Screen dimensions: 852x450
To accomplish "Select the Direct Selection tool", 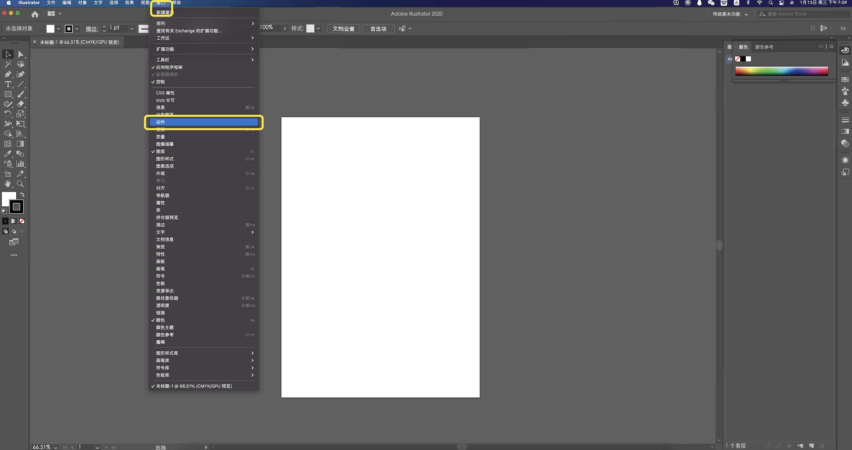I will click(x=20, y=54).
